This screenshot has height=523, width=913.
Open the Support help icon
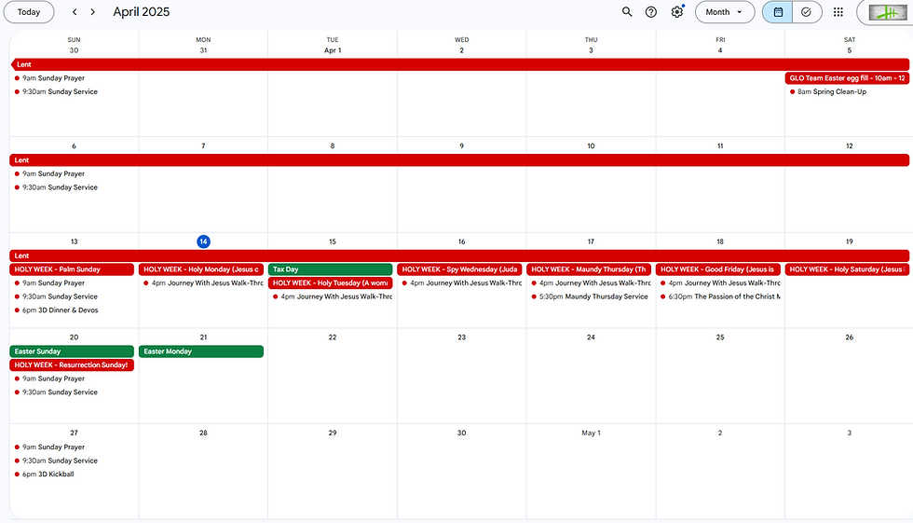pyautogui.click(x=651, y=11)
